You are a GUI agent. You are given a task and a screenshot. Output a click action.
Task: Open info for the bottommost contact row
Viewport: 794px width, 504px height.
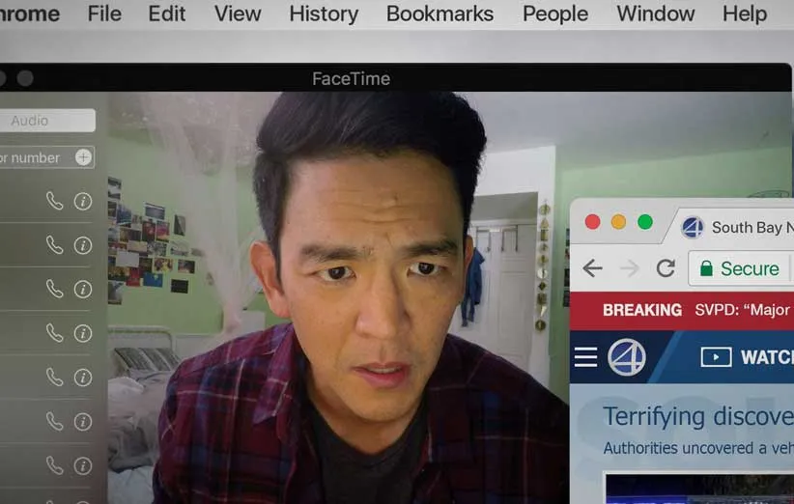[83, 465]
